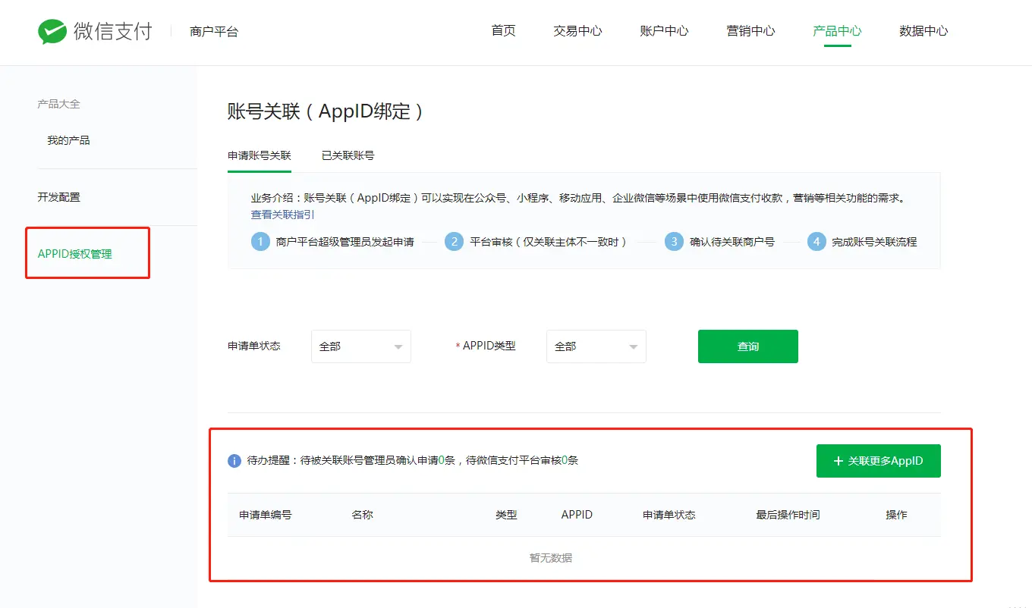Click the 申请单编号 column header
Screen dimensions: 1032x608
[x=266, y=515]
